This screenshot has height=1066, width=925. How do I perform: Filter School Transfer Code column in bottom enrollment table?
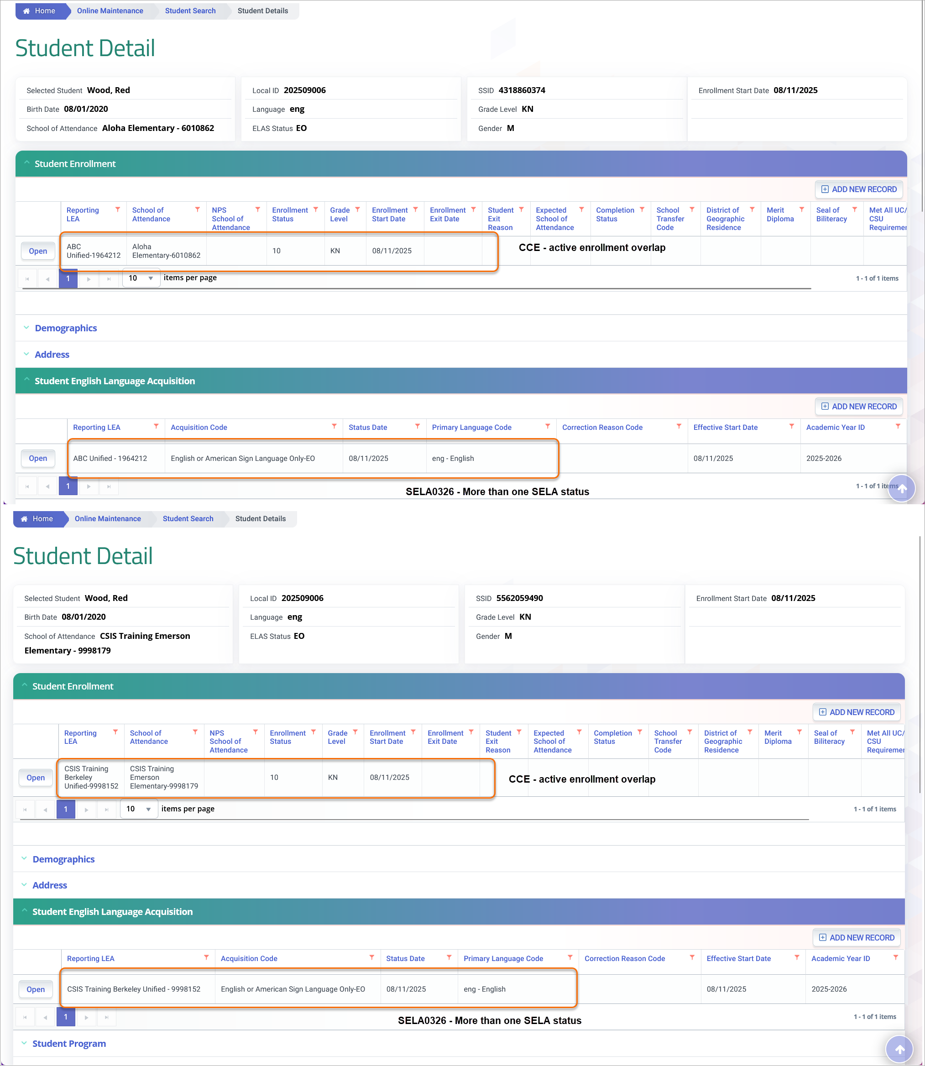point(690,732)
